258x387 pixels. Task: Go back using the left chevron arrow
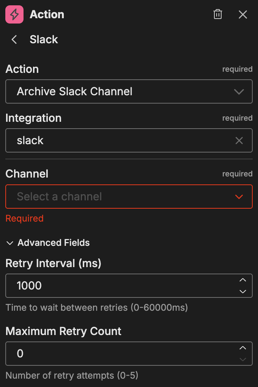pos(14,39)
